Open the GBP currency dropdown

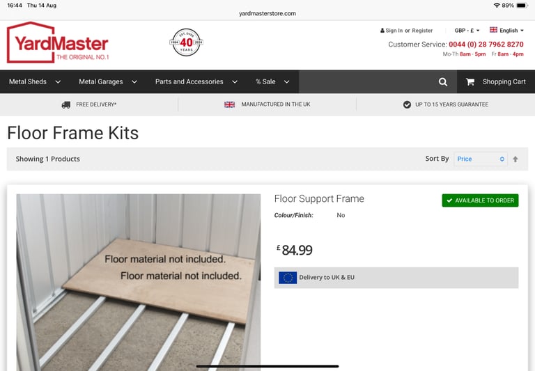coord(467,31)
